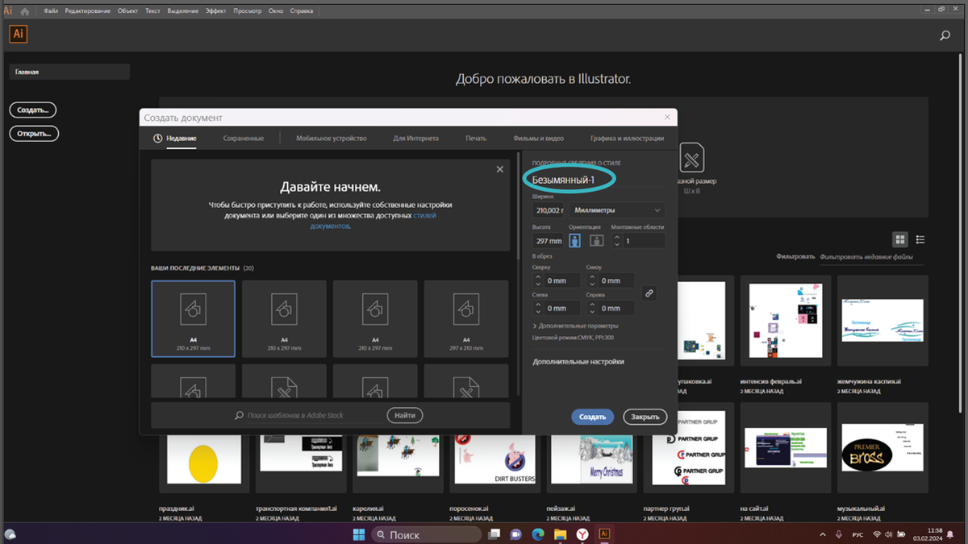Open the Недавние tab
The height and width of the screenshot is (544, 968).
[174, 138]
